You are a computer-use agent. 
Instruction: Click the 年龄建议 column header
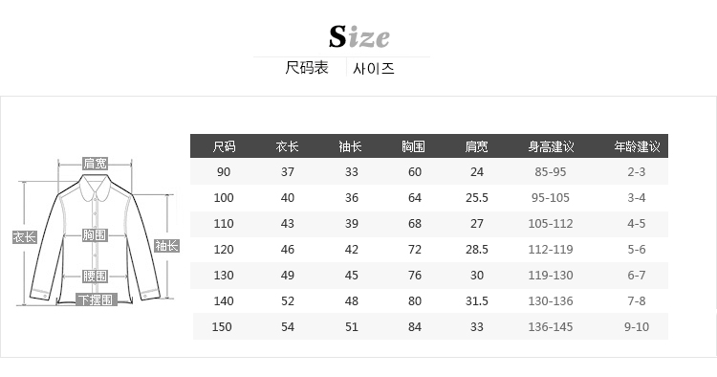(637, 146)
